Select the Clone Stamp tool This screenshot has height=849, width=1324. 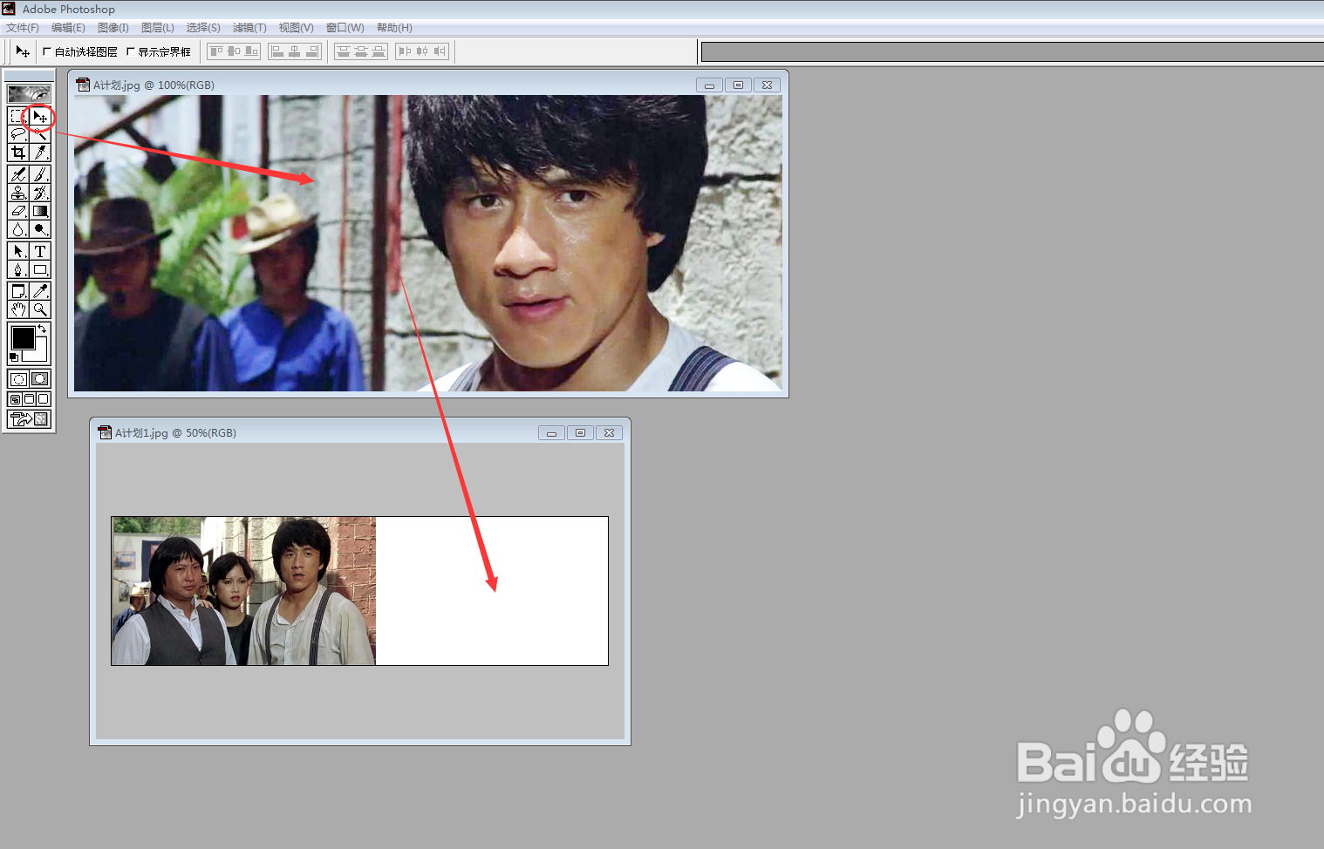coord(18,193)
